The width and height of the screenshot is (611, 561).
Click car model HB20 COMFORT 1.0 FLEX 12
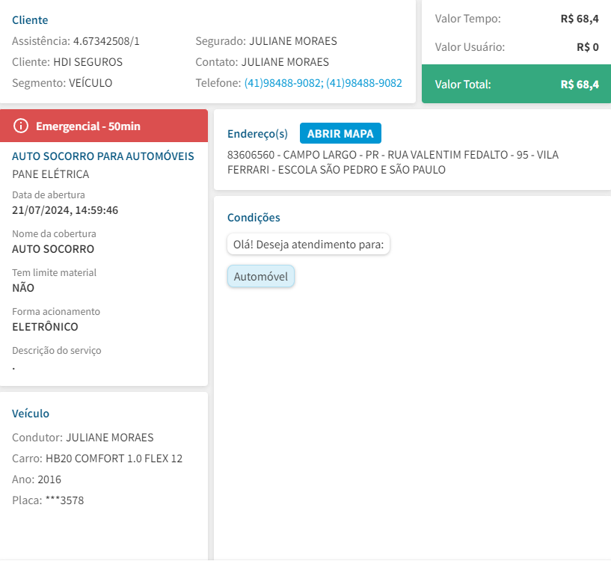coord(114,459)
